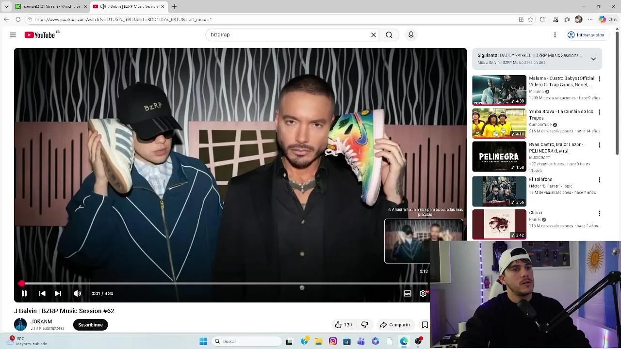This screenshot has width=621, height=349.
Task: Open the media control music icon
Action: 556,19
